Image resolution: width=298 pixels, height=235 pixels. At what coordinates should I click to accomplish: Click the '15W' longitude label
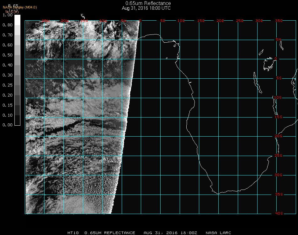84,21
